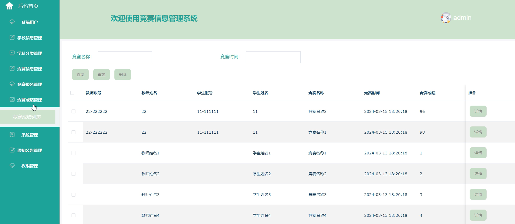Check the row with 教师姓名3
This screenshot has width=515, height=224.
pos(73,195)
